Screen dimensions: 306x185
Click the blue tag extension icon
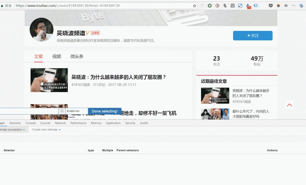256,6
